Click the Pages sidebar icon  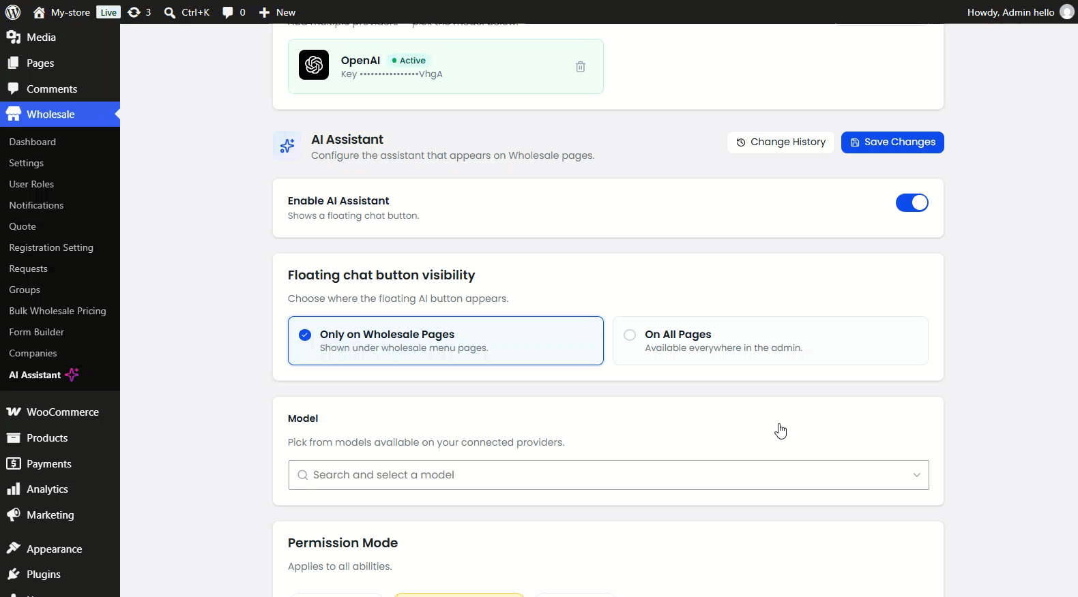click(13, 63)
